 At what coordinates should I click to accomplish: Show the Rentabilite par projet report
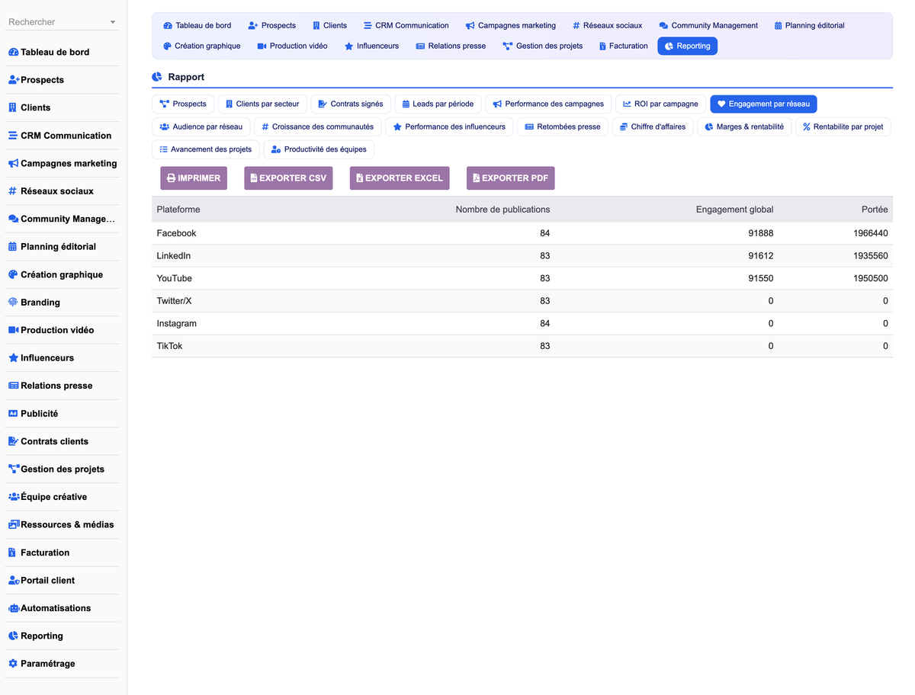pos(843,127)
